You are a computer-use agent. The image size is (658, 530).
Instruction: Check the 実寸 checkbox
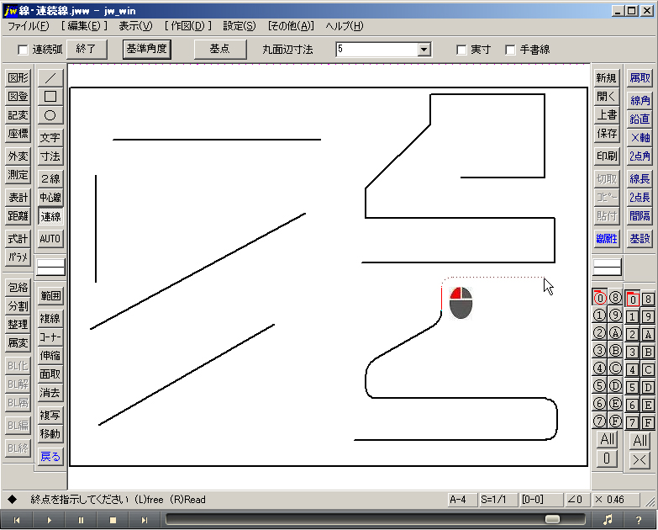(x=461, y=50)
